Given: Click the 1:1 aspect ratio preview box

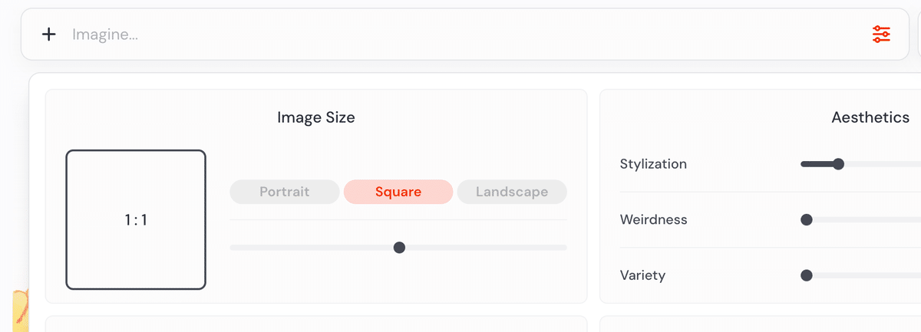Looking at the screenshot, I should (x=136, y=220).
